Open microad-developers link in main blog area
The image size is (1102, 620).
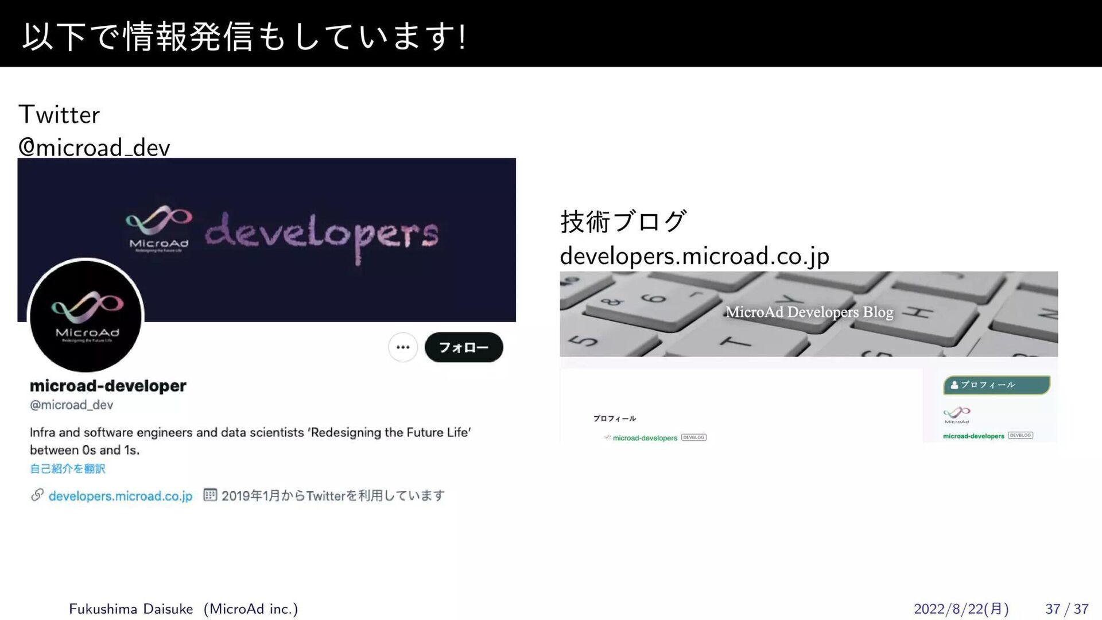[x=645, y=438]
